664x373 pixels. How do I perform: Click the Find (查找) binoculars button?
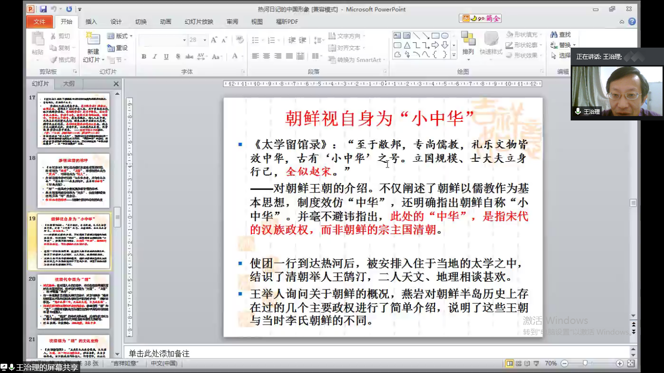pyautogui.click(x=560, y=34)
